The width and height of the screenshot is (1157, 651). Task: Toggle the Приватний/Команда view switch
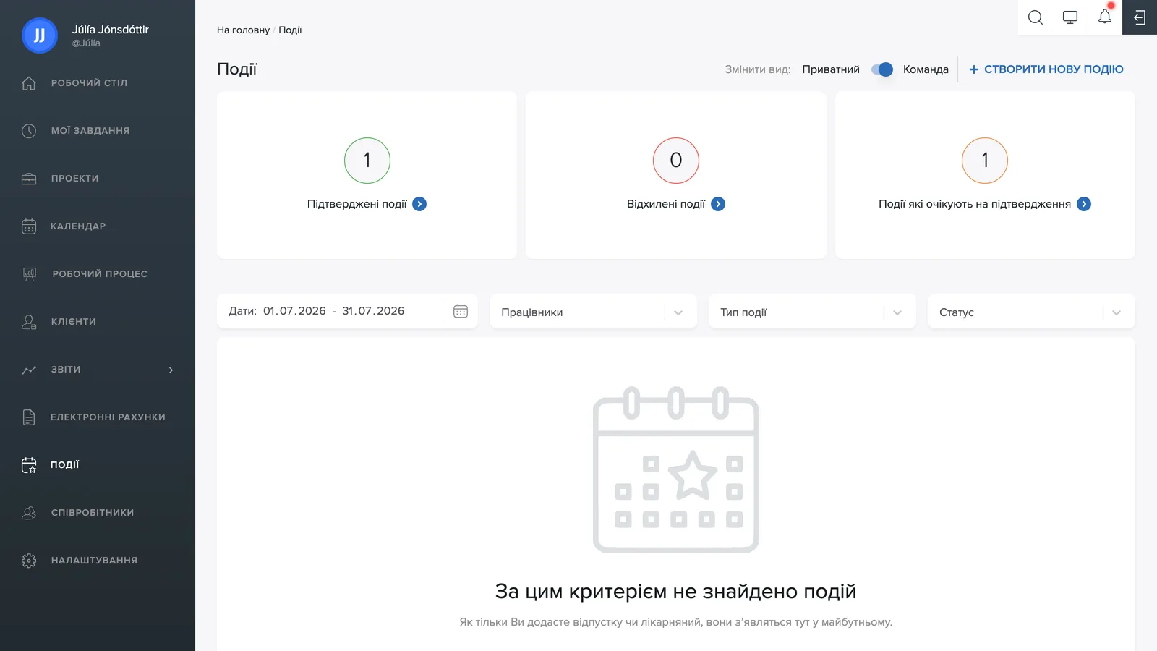[x=881, y=69]
